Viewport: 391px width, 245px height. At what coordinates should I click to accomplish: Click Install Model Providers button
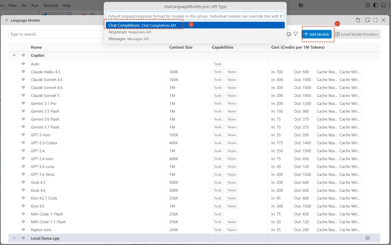point(357,34)
